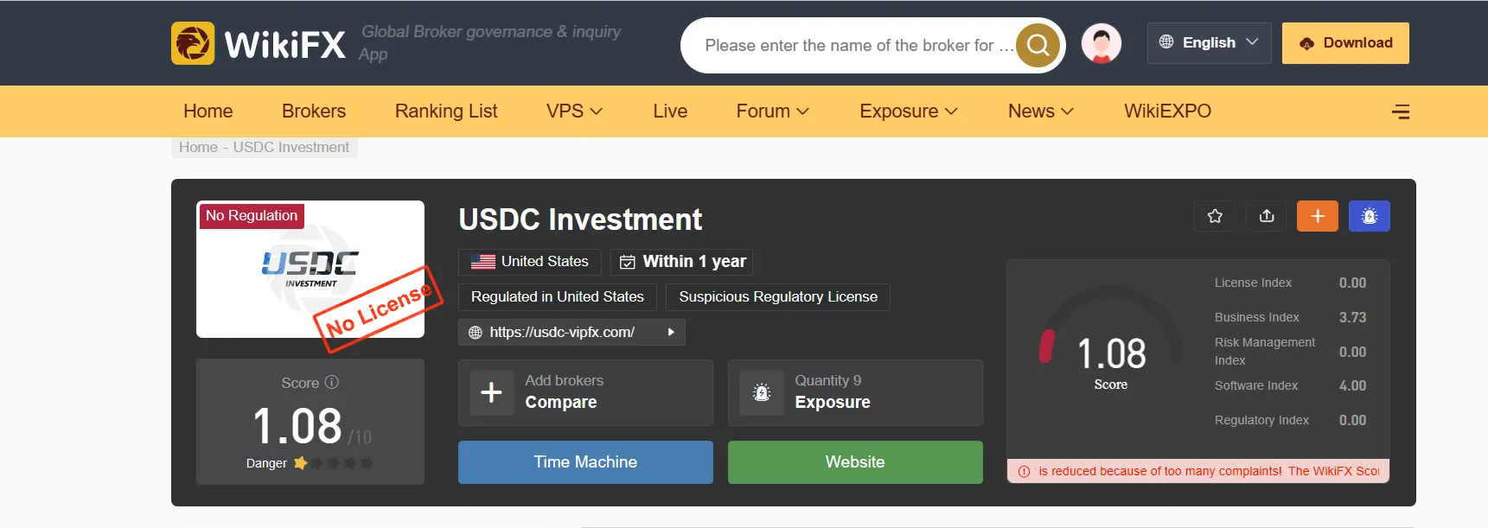The width and height of the screenshot is (1488, 528).
Task: Click the green Website button
Action: point(855,462)
